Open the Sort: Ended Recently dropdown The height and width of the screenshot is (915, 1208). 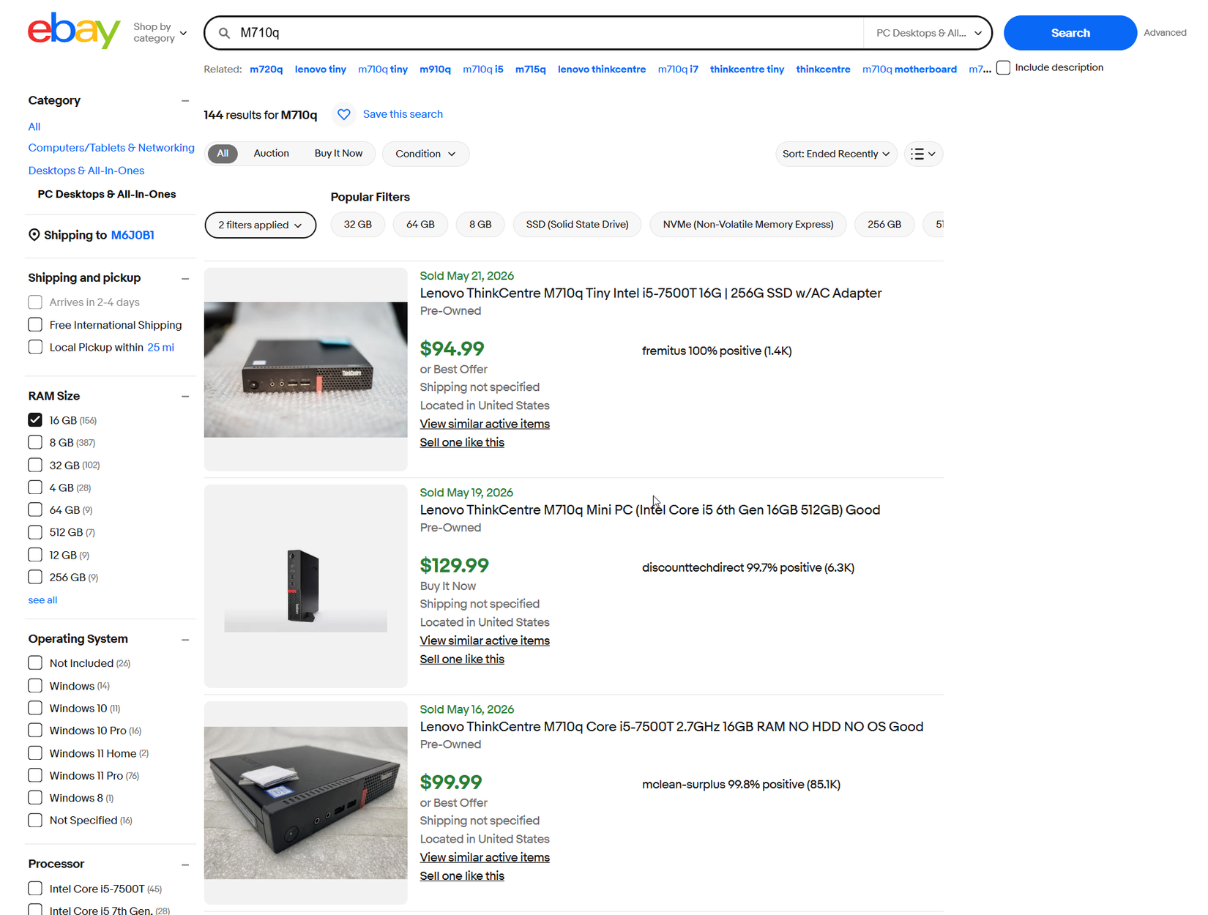(836, 154)
